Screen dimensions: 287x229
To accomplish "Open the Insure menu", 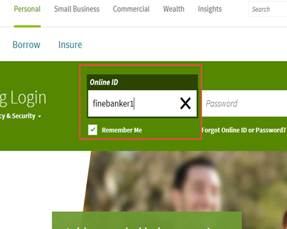I will tap(70, 45).
